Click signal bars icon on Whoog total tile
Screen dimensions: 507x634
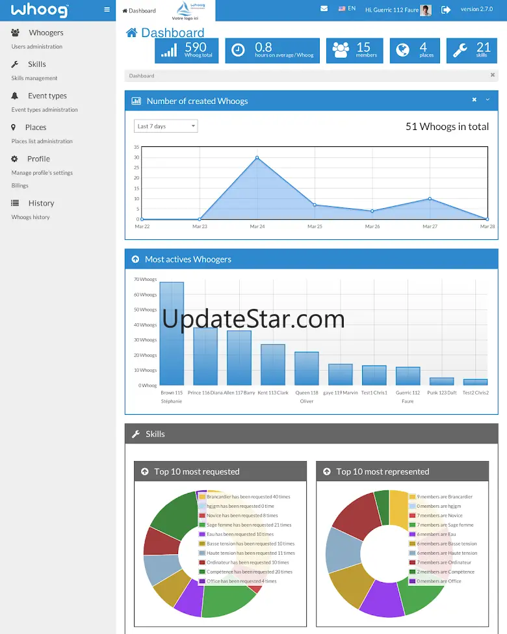[x=169, y=51]
